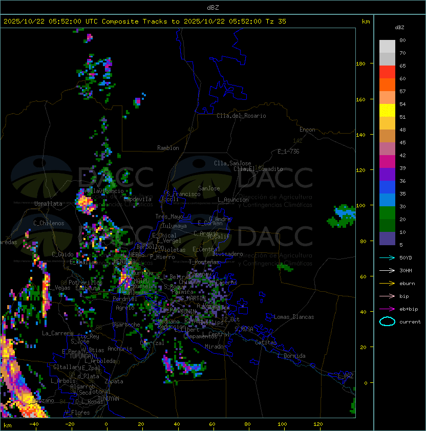Select the bright yellow legend swatch below 54
Image resolution: width=426 pixels, height=431 pixels.
pos(387,111)
